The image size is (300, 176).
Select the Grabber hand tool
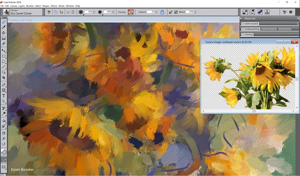point(4,133)
